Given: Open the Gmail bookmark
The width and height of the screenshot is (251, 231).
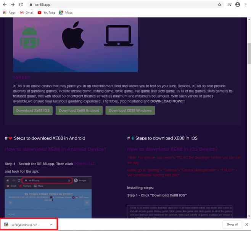Looking at the screenshot, I should (27, 13).
